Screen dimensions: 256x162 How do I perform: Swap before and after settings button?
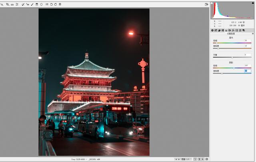click(199, 159)
